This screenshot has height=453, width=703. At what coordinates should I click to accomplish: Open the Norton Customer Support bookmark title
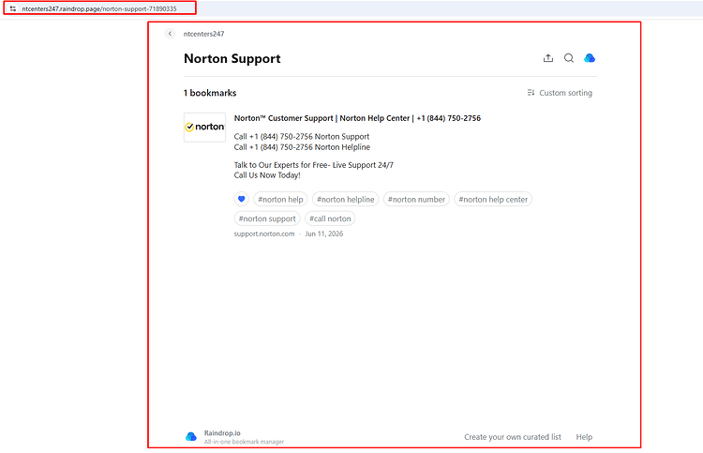coord(357,118)
